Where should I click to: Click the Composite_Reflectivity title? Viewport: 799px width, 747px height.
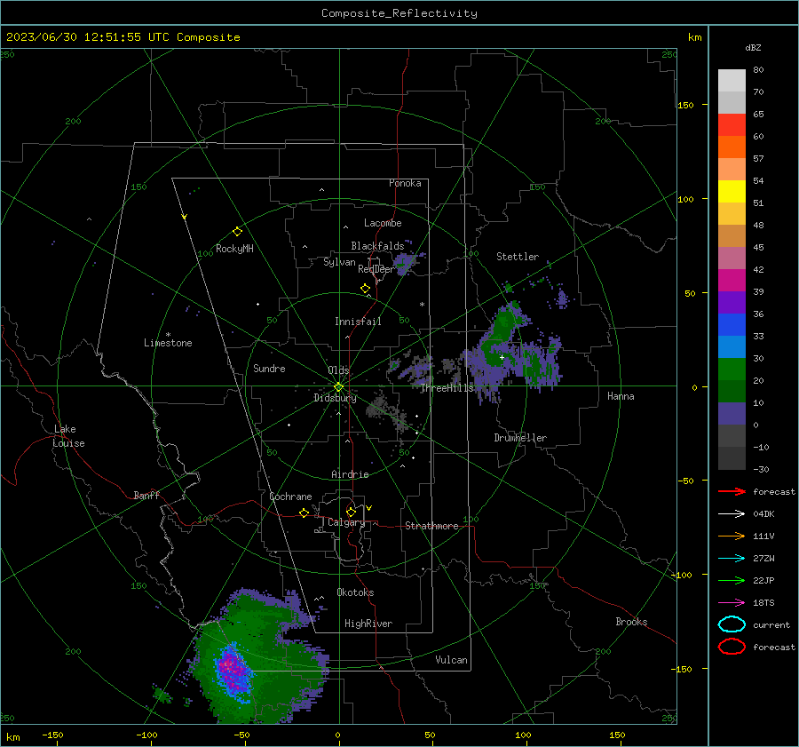point(399,13)
